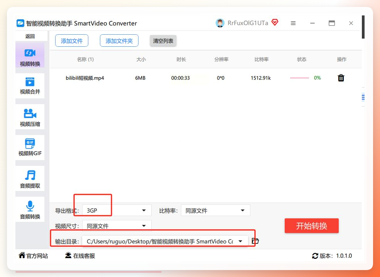
Task: Click the pink conversion progress bar
Action: tap(299, 78)
